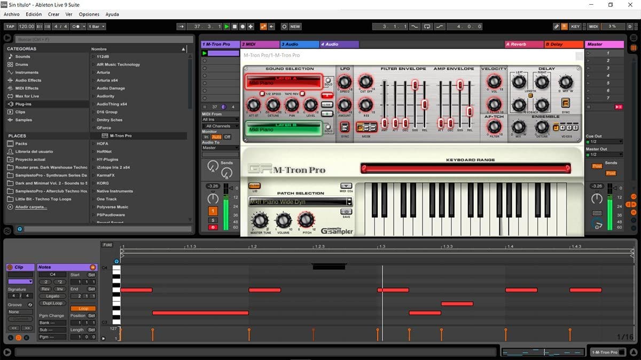Click the Dupl.Loop button
The width and height of the screenshot is (641, 360).
52,303
